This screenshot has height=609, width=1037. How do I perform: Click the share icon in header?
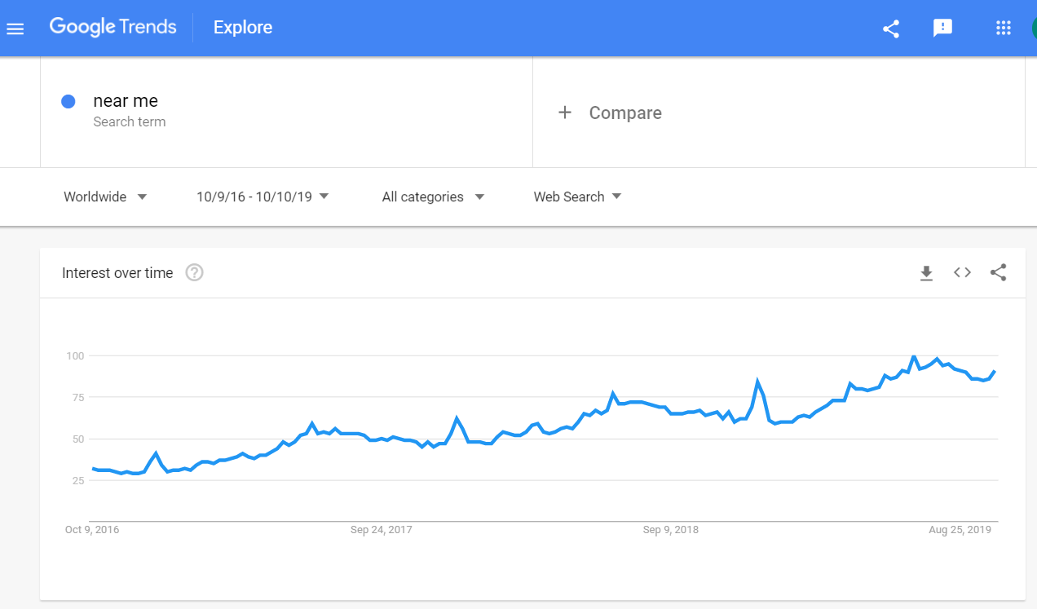pyautogui.click(x=891, y=29)
